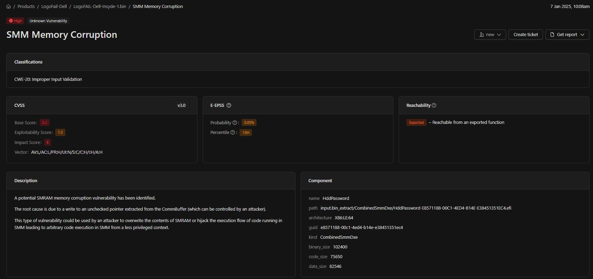Click the base score 8.2 badge

tap(44, 123)
